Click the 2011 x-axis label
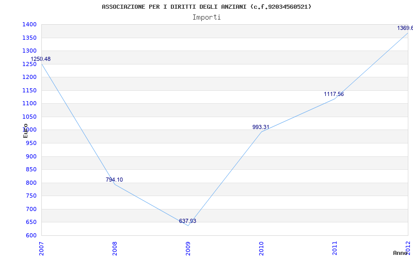This screenshot has width=413, height=258. coord(335,249)
